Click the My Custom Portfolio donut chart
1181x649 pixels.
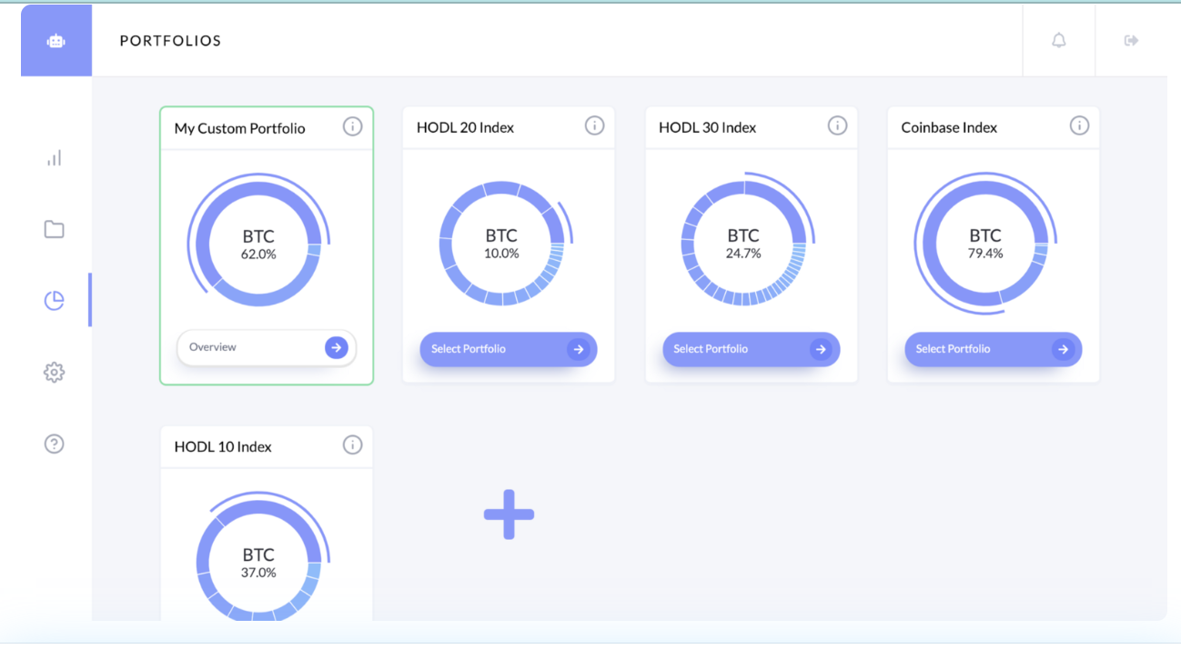coord(258,244)
